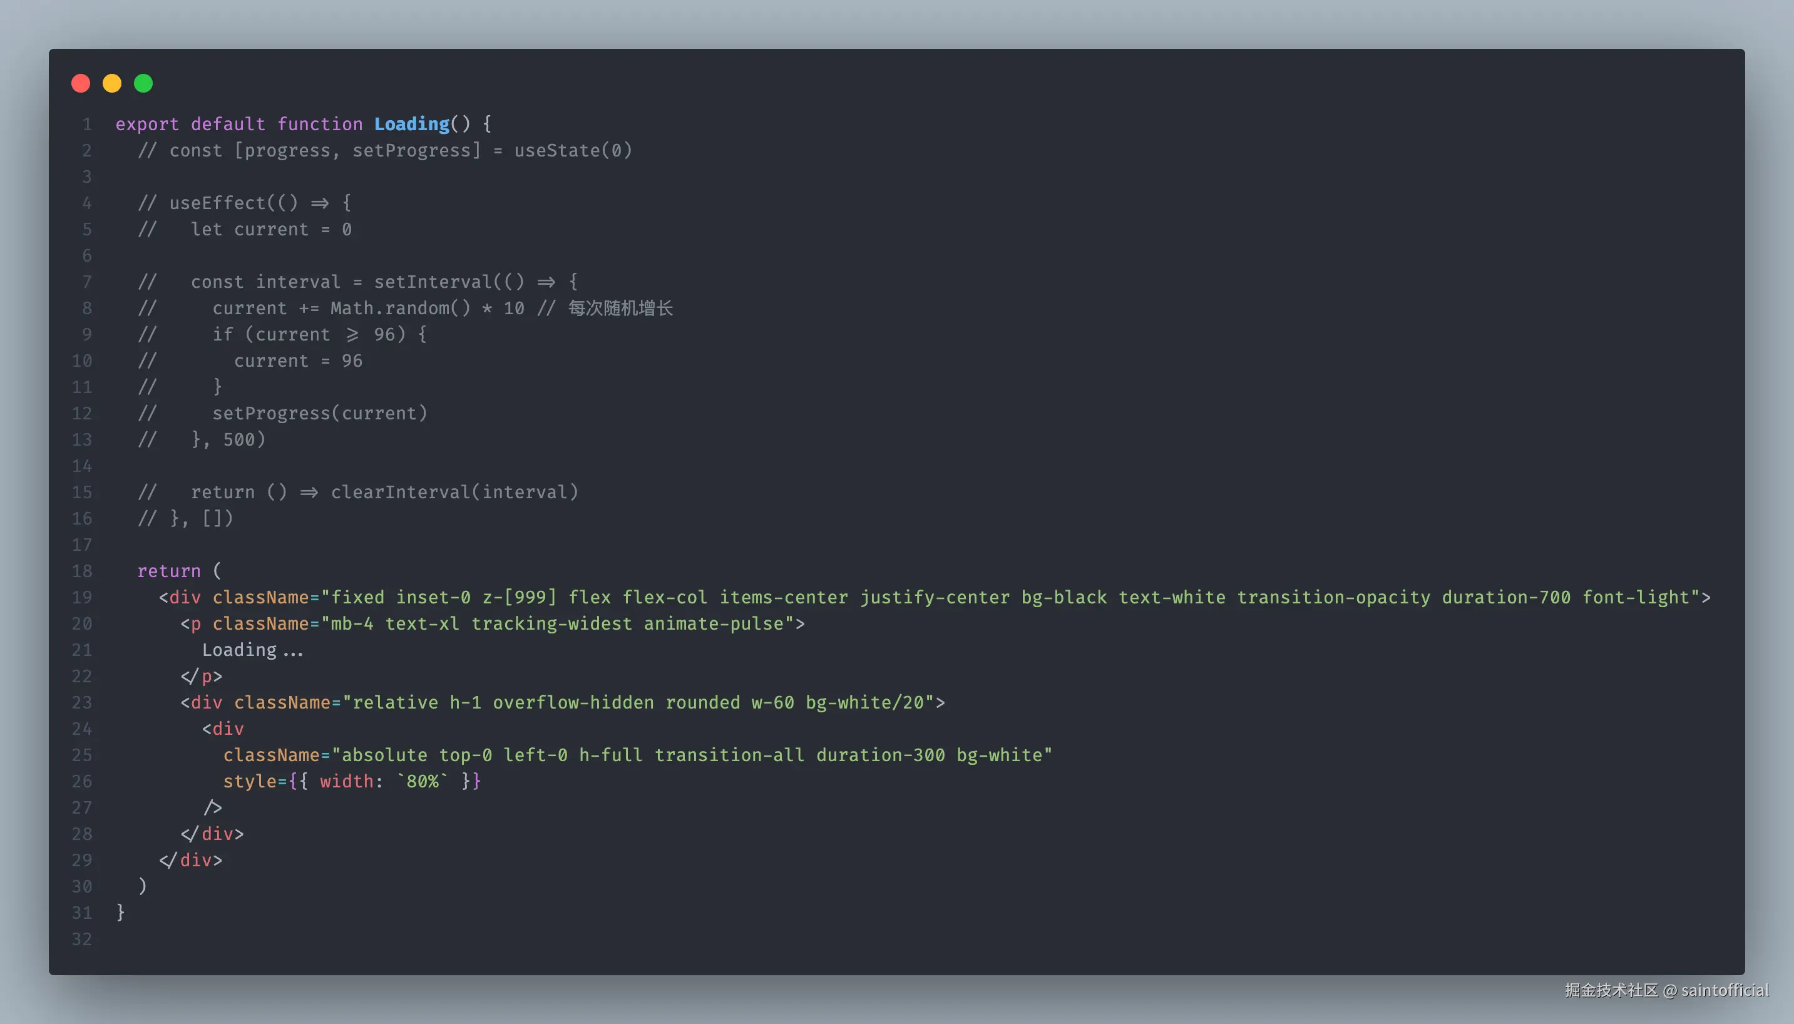Click the yellow minimize window dot
1794x1024 pixels.
[x=112, y=84]
